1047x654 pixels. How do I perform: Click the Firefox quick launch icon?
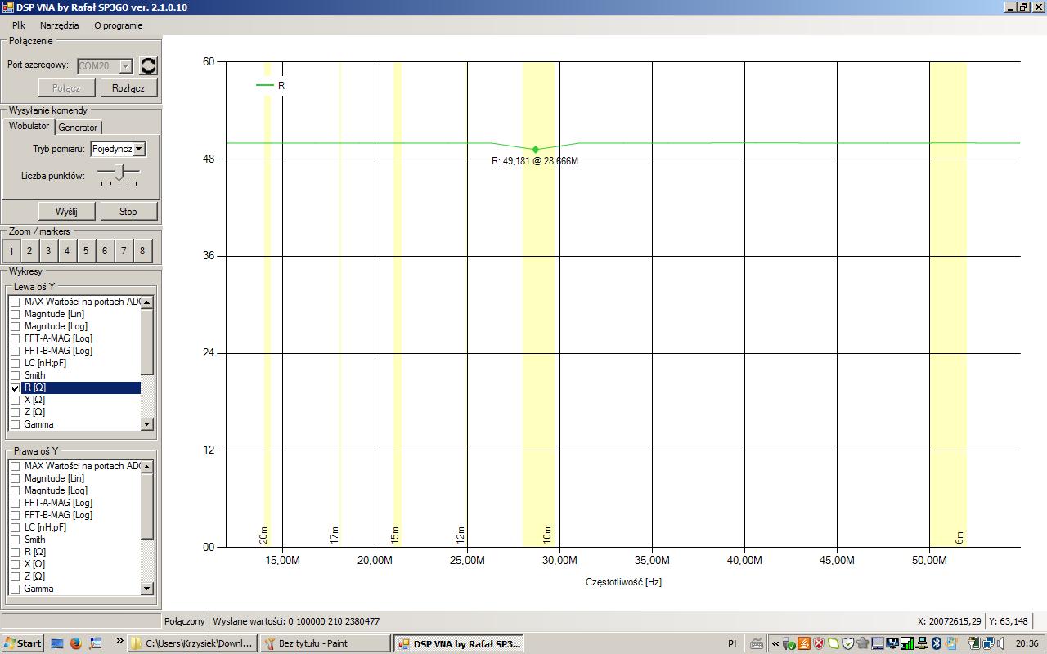point(76,643)
